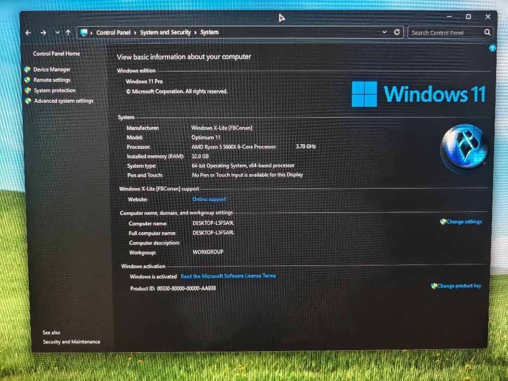The height and width of the screenshot is (381, 508).
Task: Open Control Panel Home
Action: [57, 53]
